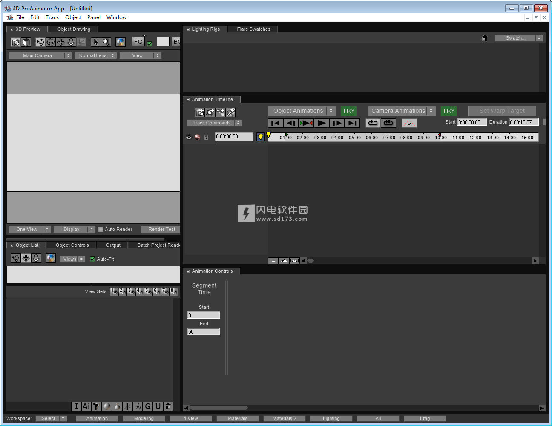This screenshot has width=552, height=426.
Task: Open the One View layout dropdown
Action: [x=29, y=229]
